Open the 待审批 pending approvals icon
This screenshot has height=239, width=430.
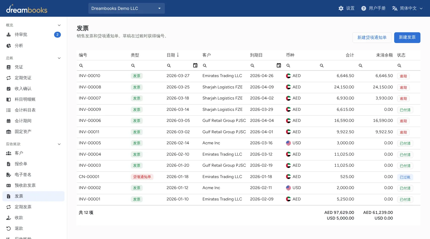tap(9, 35)
